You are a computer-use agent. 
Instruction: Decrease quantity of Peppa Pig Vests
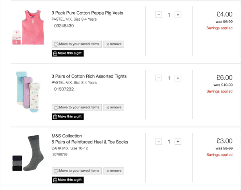[159, 15]
